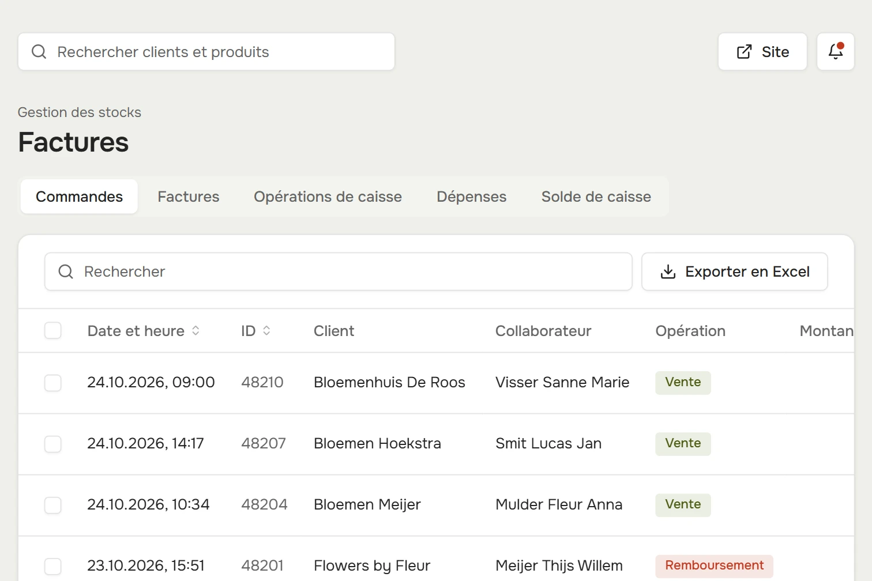
Task: Go to the Dépenses tab
Action: 472,197
